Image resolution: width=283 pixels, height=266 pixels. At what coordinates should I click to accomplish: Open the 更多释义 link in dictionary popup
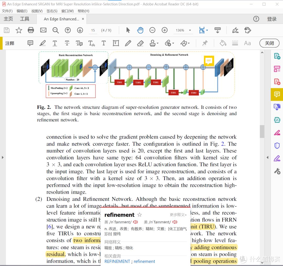coord(178,215)
